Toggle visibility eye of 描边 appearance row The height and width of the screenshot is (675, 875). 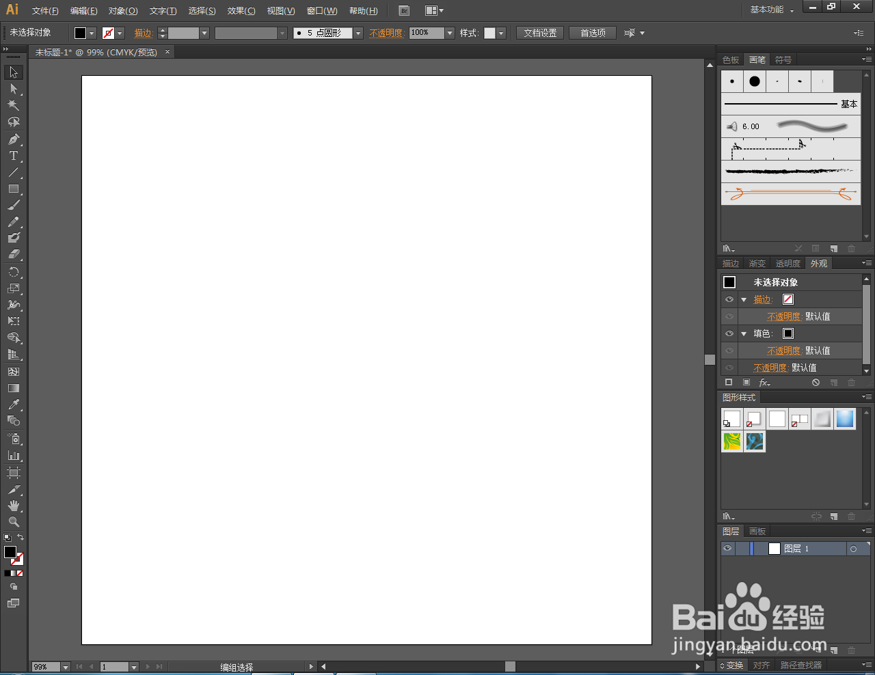[x=729, y=299]
